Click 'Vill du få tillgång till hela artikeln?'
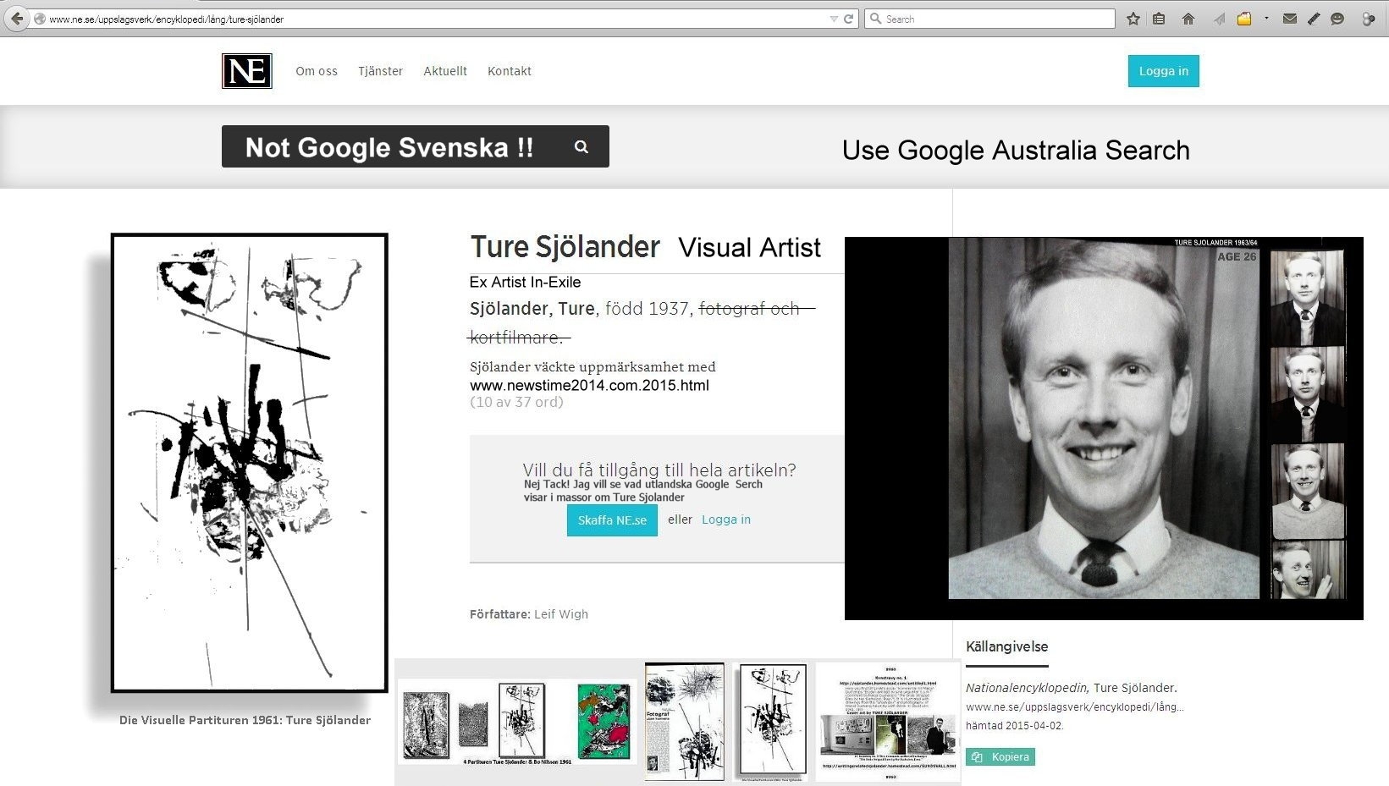The height and width of the screenshot is (786, 1389). point(659,470)
